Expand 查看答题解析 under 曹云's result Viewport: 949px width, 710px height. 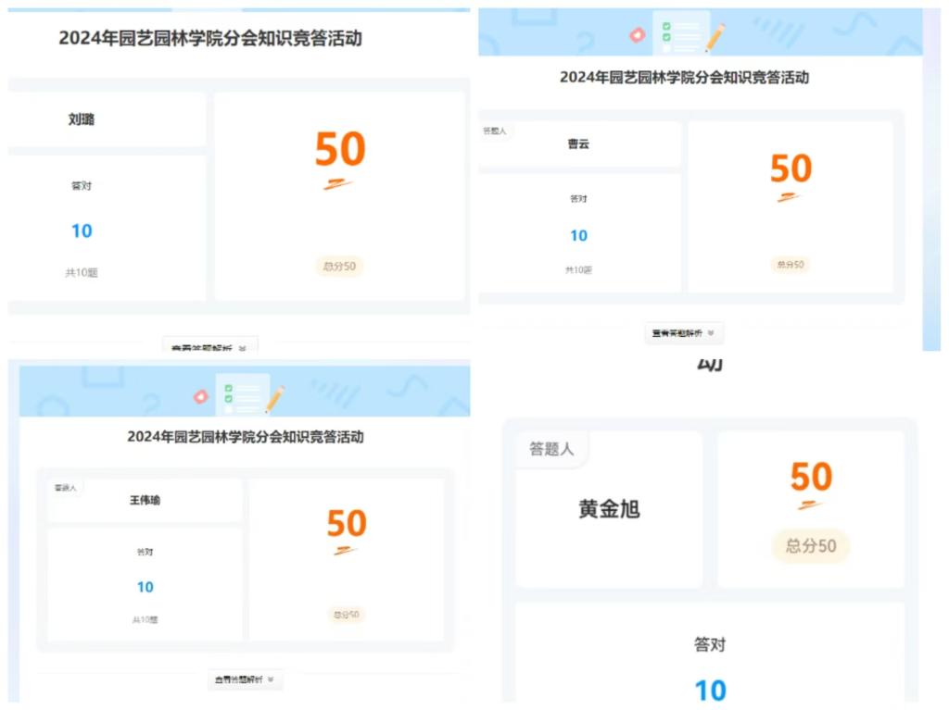(x=684, y=333)
